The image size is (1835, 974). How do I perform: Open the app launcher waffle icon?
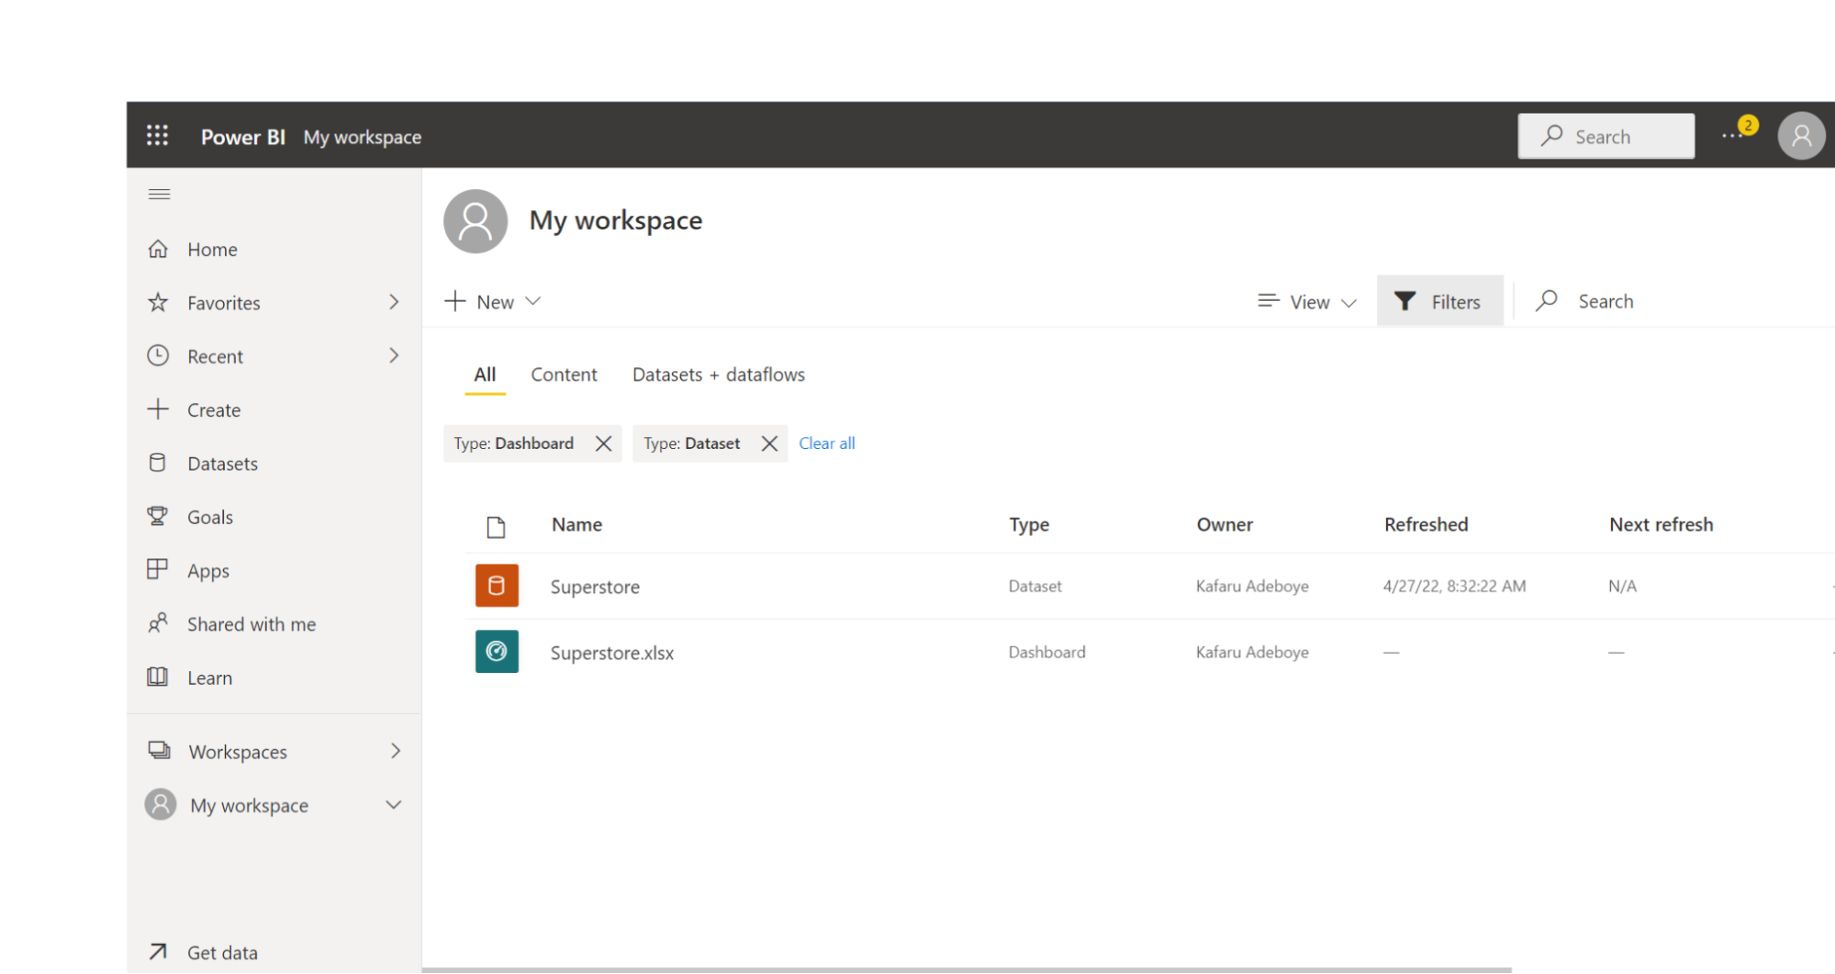(x=158, y=136)
